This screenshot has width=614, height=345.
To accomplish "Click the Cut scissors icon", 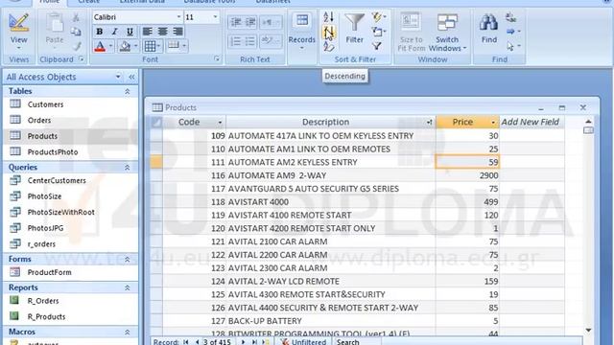I will click(76, 17).
